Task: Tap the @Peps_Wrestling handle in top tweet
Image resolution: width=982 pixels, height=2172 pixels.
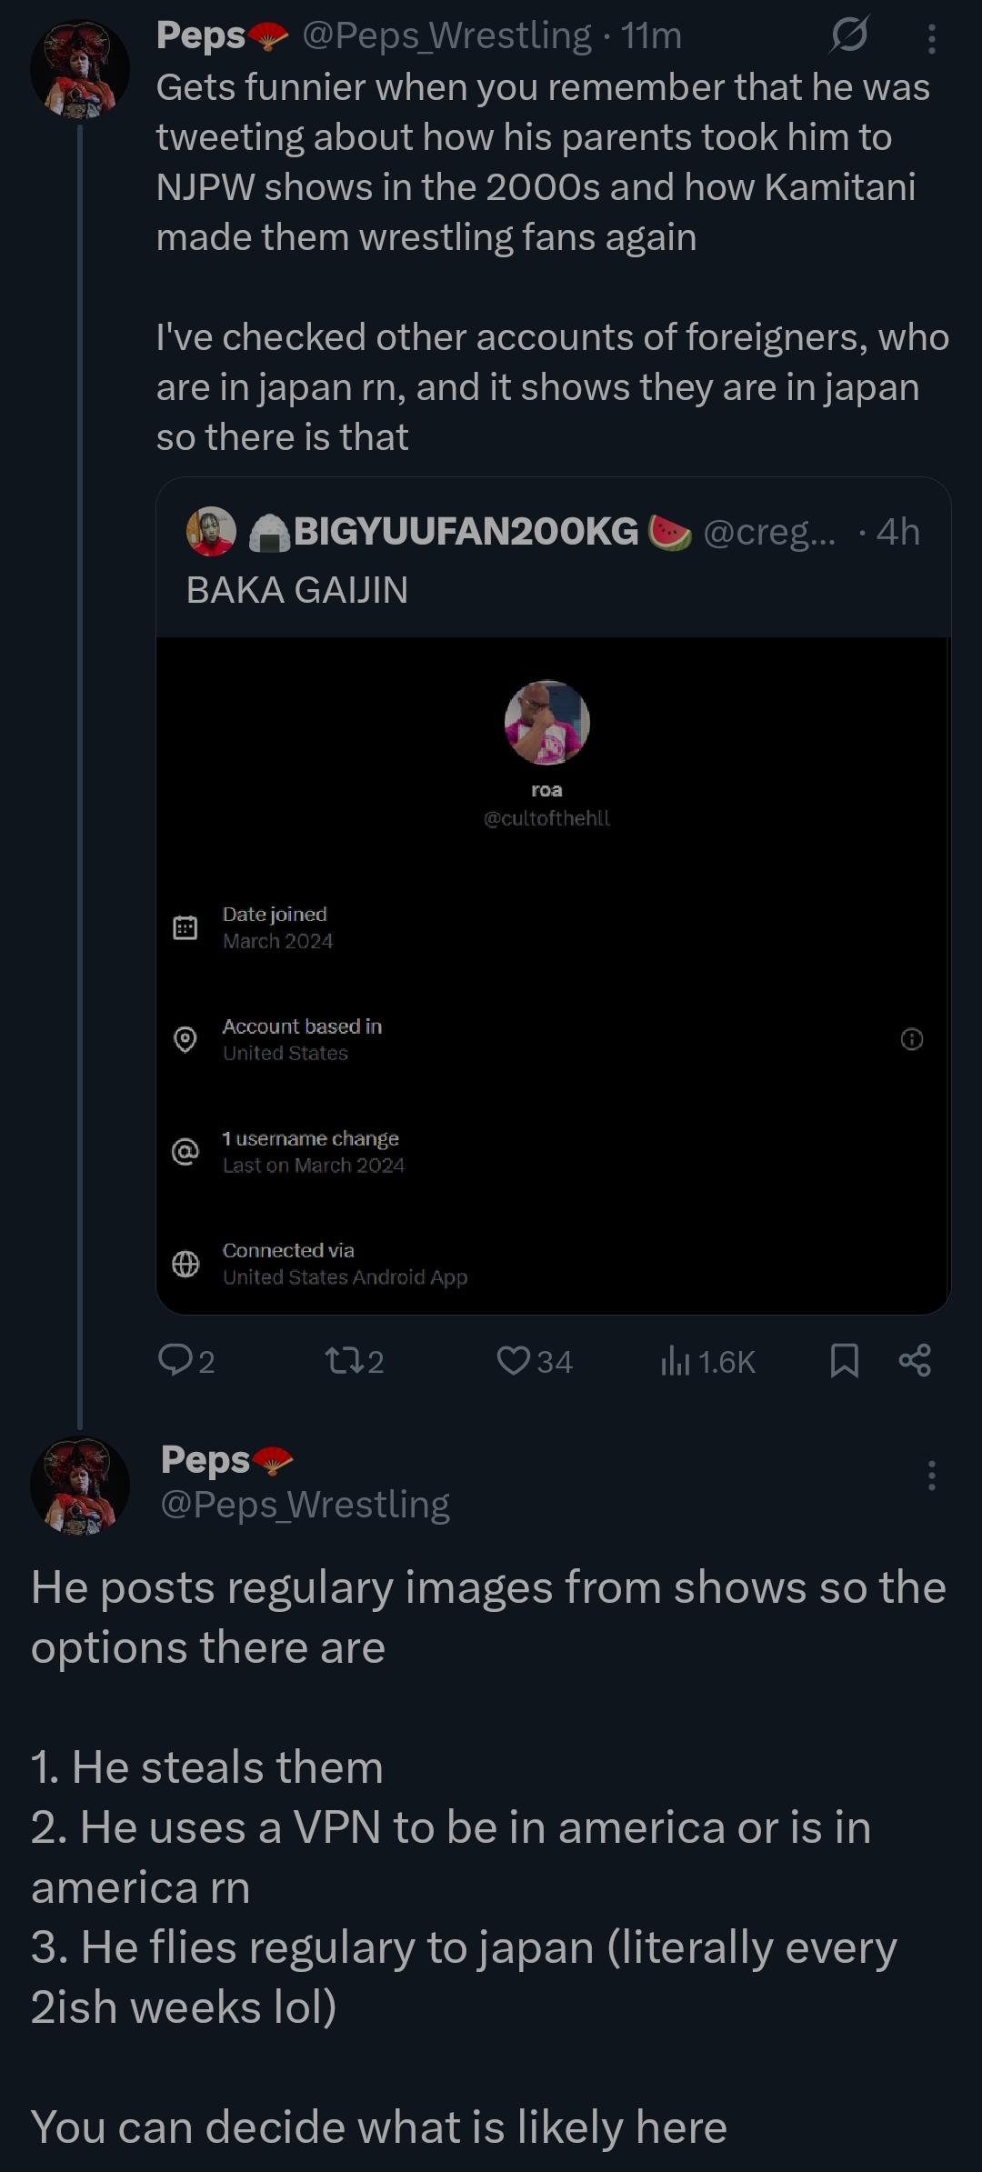Action: click(x=446, y=35)
